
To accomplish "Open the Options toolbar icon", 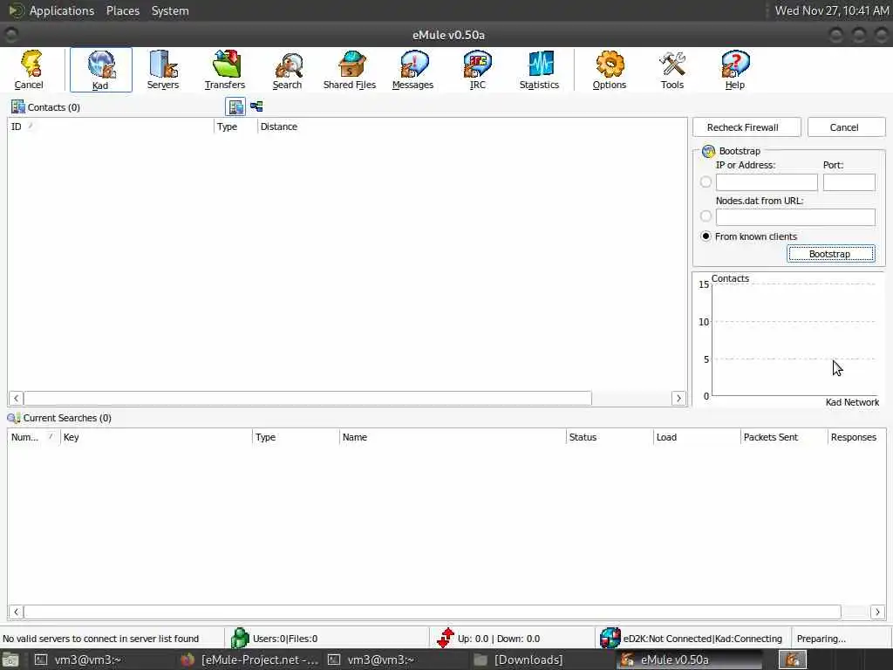I will pos(610,70).
